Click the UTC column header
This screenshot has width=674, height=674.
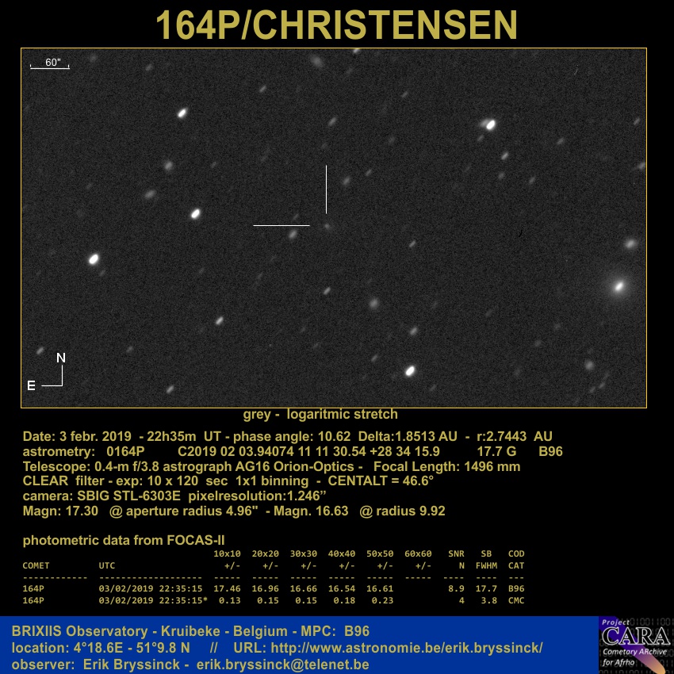click(106, 566)
